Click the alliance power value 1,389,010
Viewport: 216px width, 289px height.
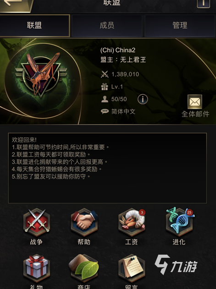(125, 74)
